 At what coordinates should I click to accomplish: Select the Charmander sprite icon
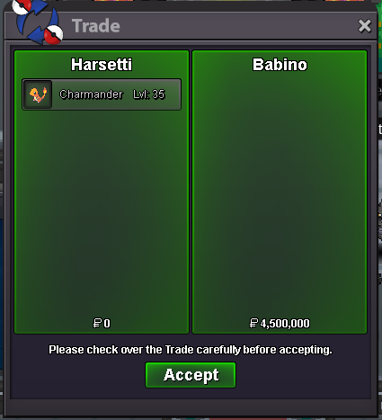click(x=38, y=94)
